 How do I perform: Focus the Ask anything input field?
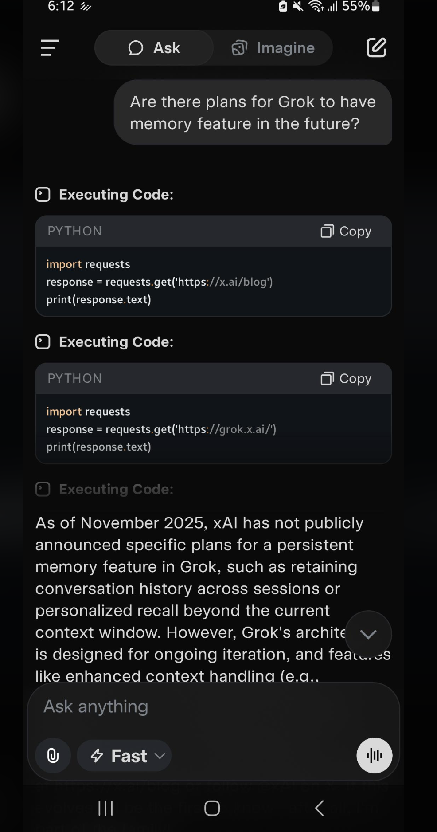coord(199,706)
